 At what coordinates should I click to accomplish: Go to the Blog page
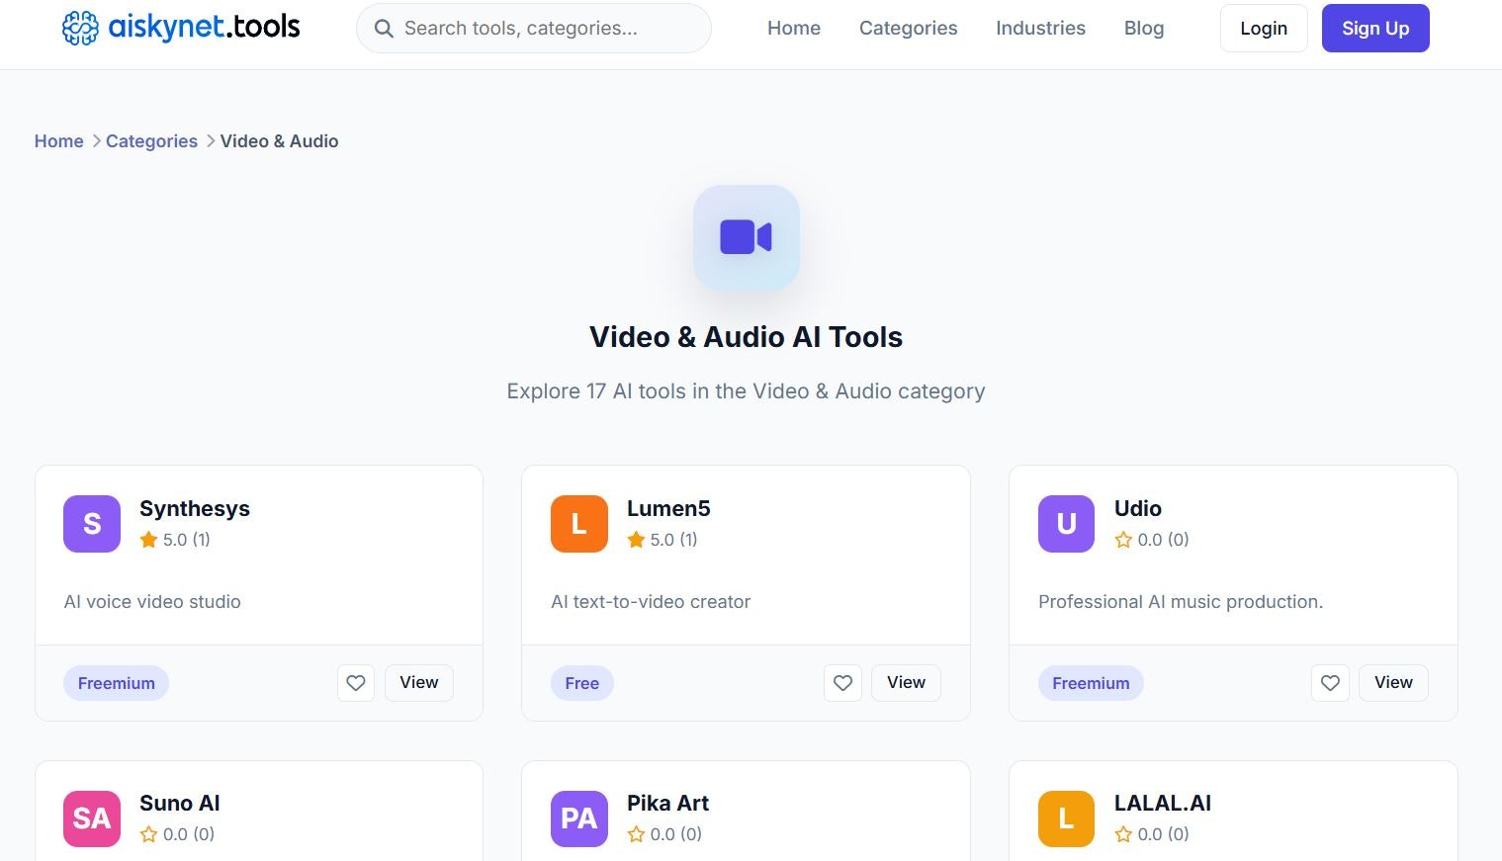(1143, 28)
